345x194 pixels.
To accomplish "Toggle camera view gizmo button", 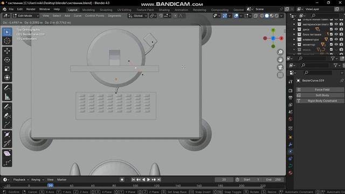I will pyautogui.click(x=280, y=67).
